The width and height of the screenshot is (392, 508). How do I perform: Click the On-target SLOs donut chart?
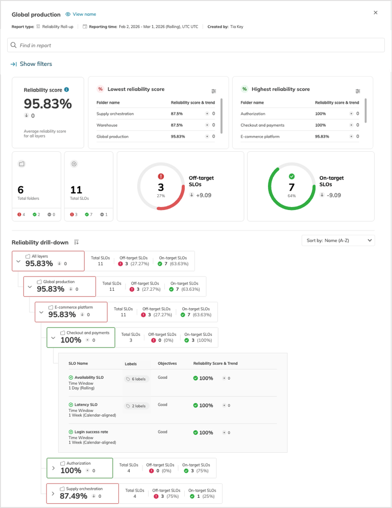pyautogui.click(x=291, y=187)
